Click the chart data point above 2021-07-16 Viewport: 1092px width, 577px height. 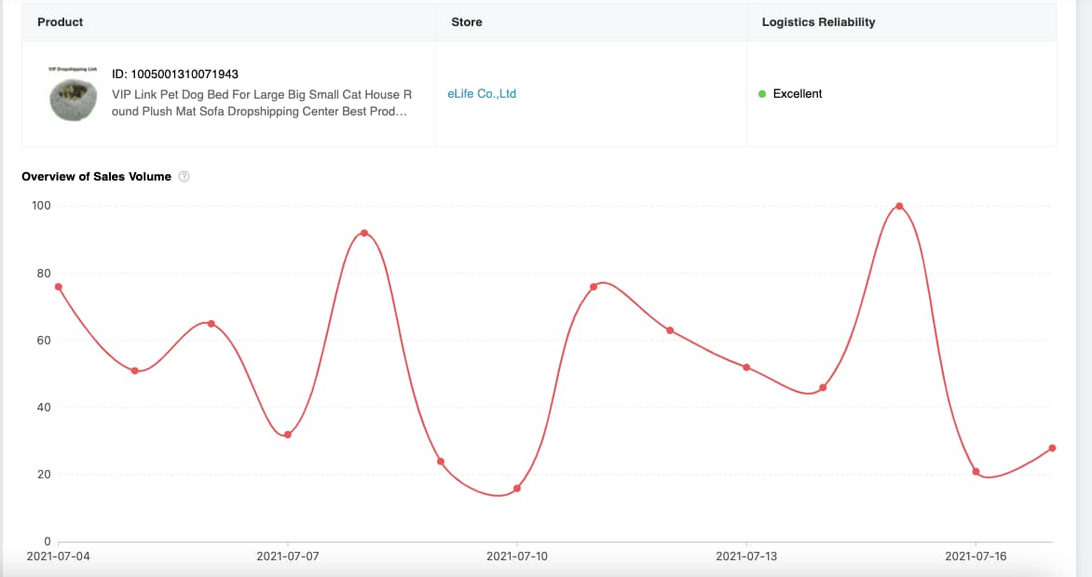pos(976,472)
